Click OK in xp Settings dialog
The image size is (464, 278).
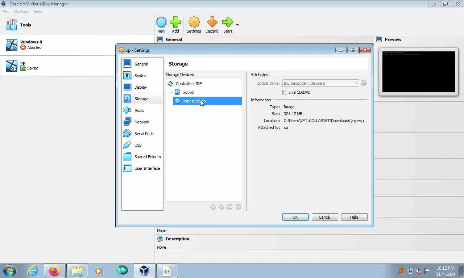(x=295, y=217)
